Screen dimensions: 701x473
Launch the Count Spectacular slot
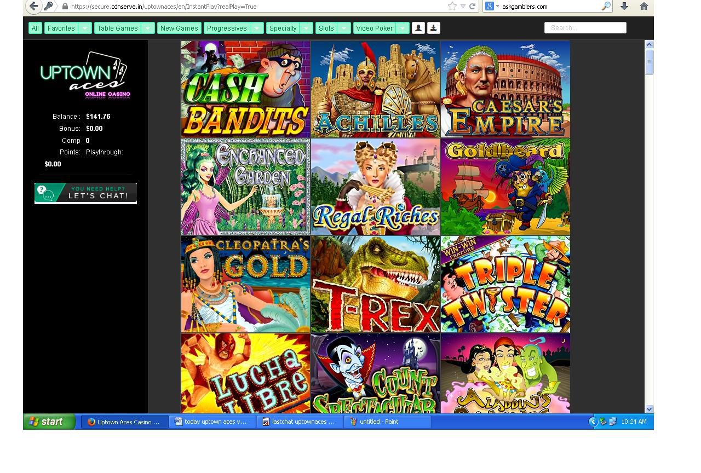click(x=375, y=373)
